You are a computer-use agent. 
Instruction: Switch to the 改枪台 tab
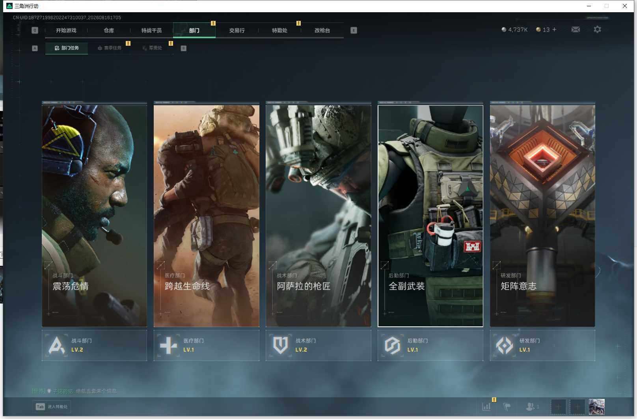pyautogui.click(x=322, y=30)
